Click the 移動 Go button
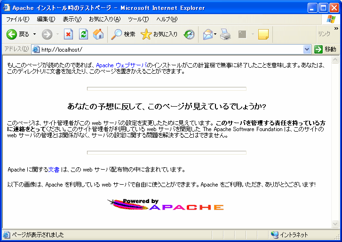This screenshot has height=242, width=342. (326, 49)
